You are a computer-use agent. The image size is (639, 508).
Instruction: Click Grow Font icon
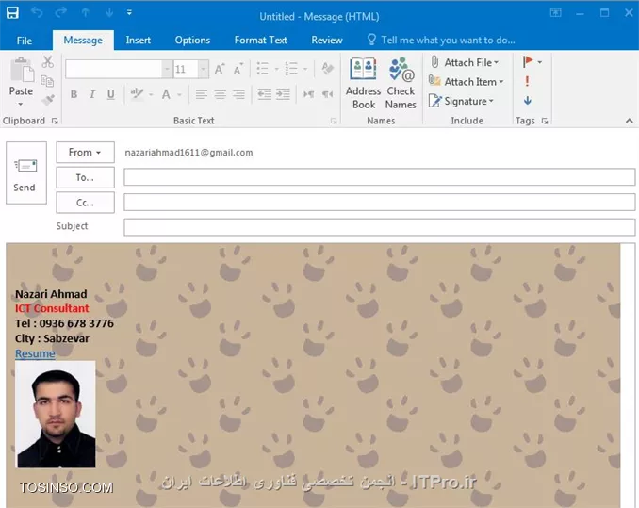[x=220, y=69]
